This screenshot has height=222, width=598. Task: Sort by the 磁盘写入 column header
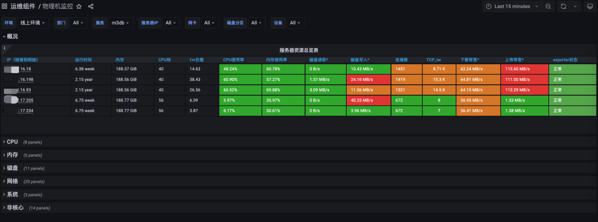point(360,60)
